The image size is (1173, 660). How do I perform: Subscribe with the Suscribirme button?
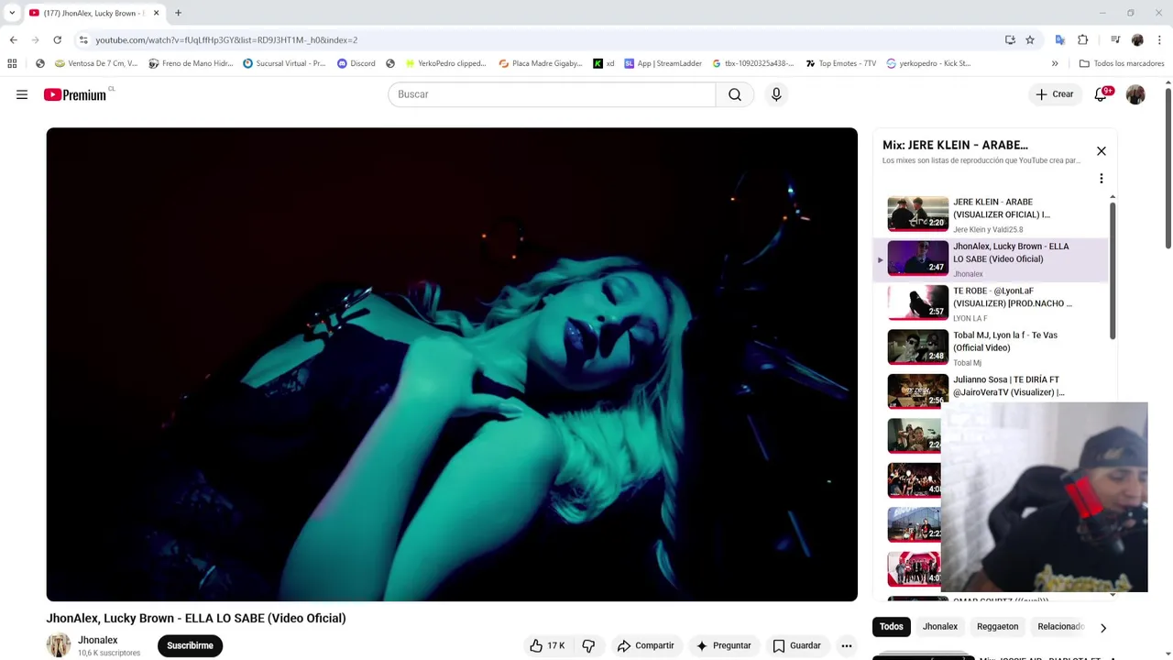[190, 645]
